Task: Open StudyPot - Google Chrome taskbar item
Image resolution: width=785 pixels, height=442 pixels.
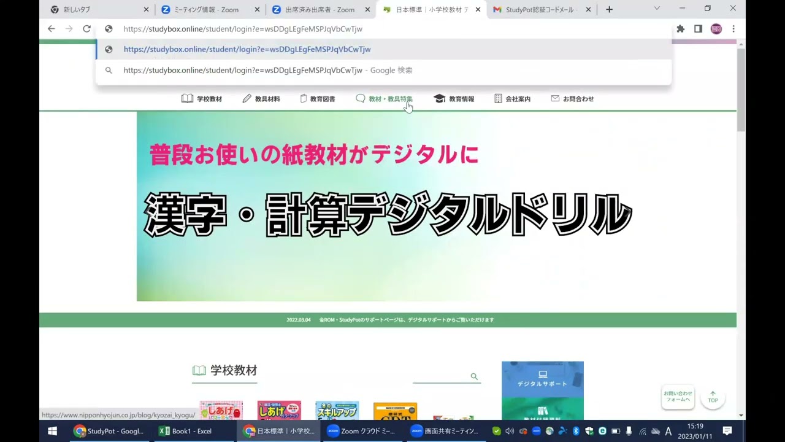Action: (109, 431)
